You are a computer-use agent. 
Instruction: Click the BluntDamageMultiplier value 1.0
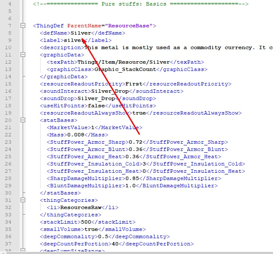(x=131, y=186)
